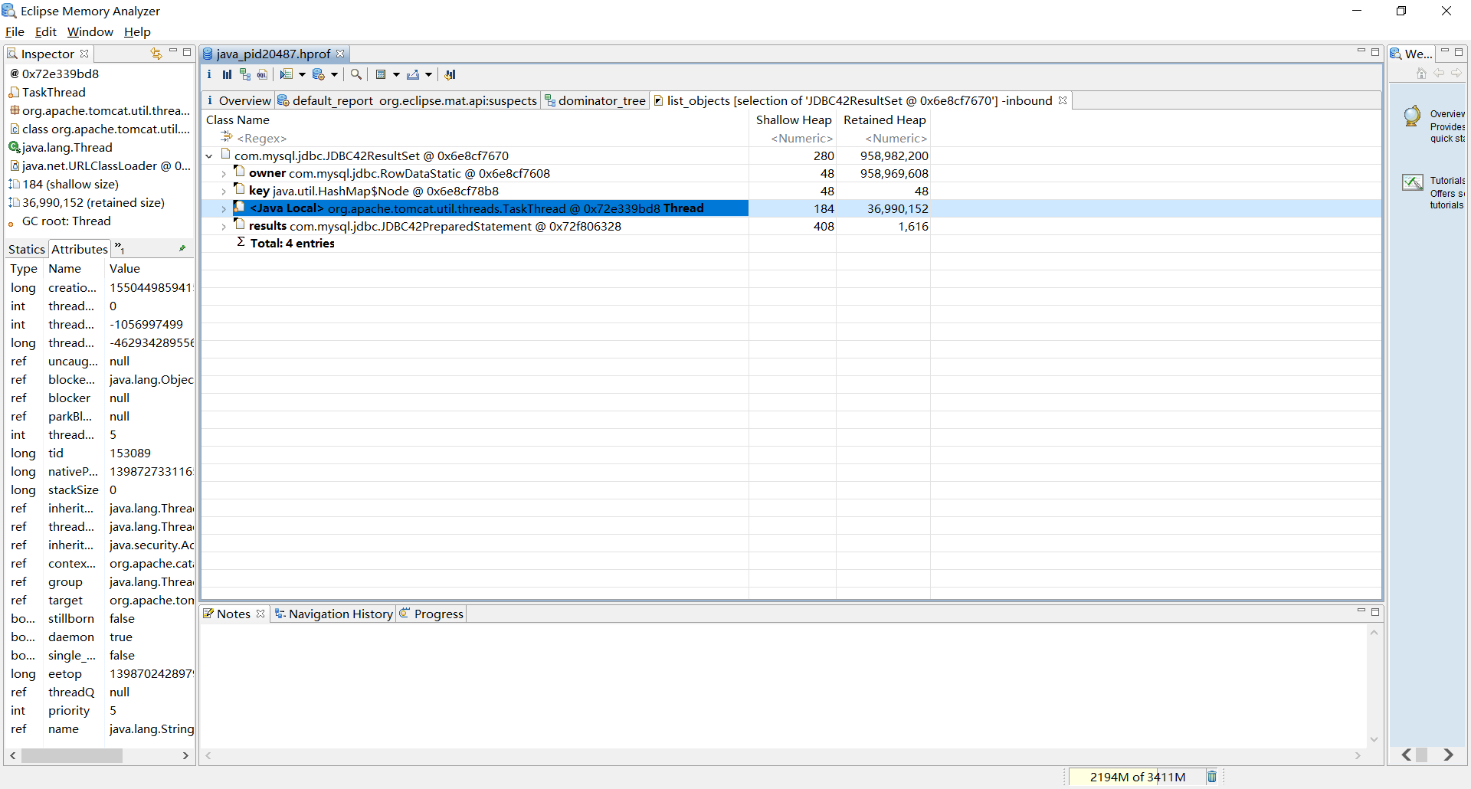Click the Class Name regex filter field

pyautogui.click(x=262, y=138)
